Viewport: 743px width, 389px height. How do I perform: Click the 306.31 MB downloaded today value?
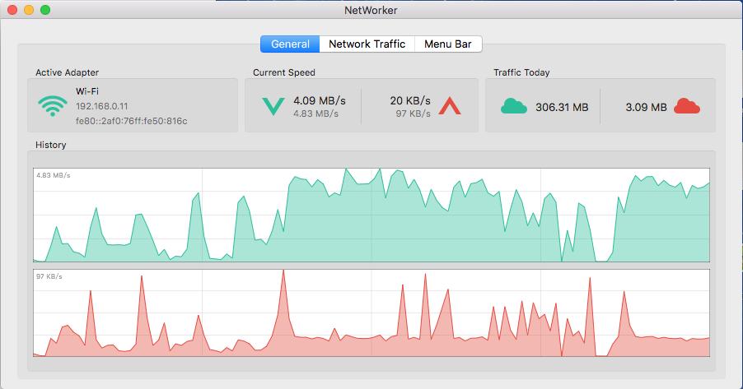pos(562,107)
